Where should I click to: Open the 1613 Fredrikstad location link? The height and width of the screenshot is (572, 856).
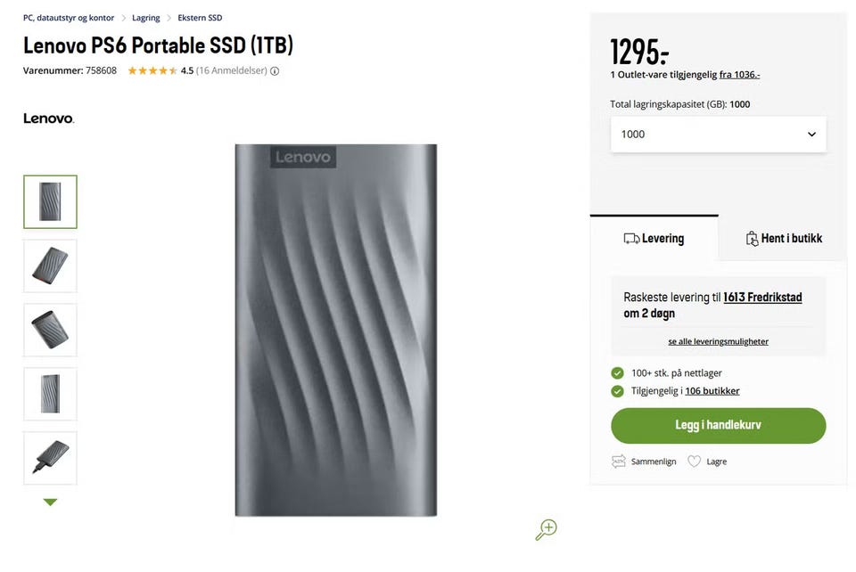762,298
